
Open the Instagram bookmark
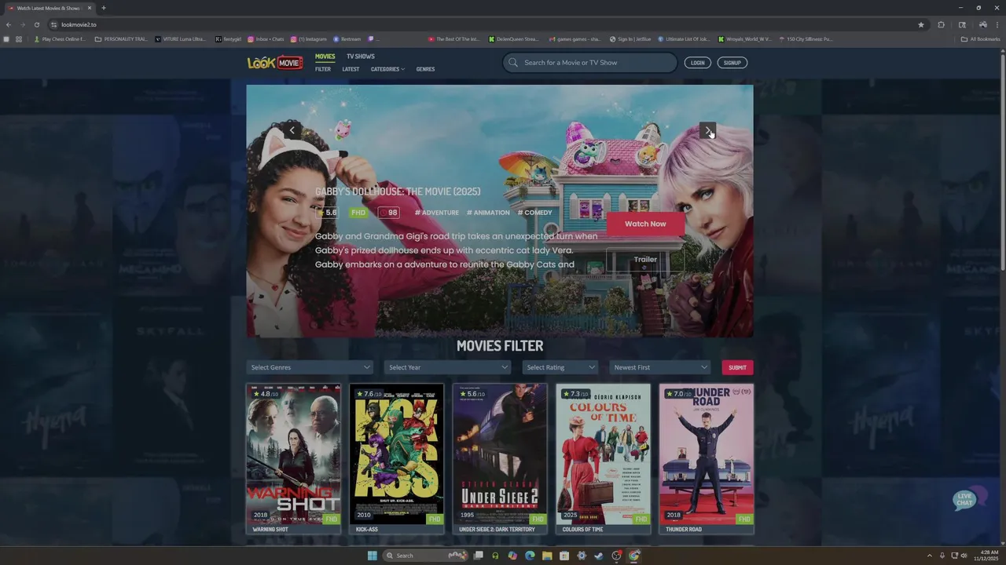pyautogui.click(x=308, y=38)
